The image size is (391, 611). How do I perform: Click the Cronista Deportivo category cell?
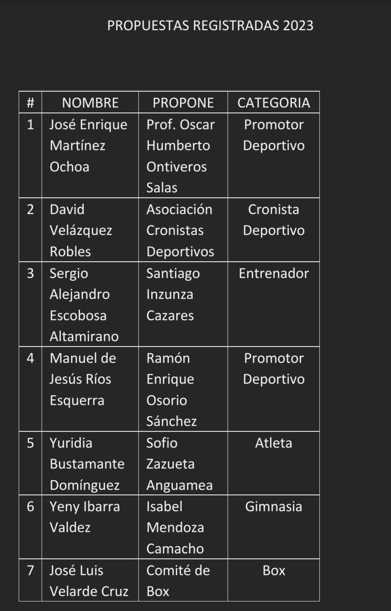(274, 230)
